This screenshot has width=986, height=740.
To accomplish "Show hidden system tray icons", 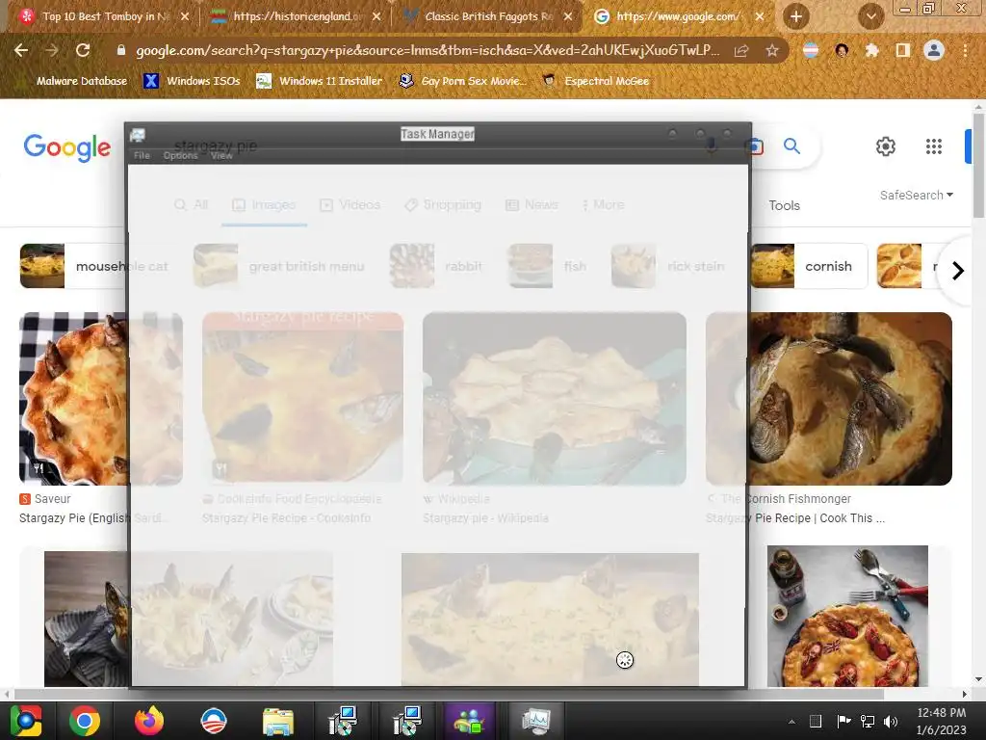I will pyautogui.click(x=791, y=721).
